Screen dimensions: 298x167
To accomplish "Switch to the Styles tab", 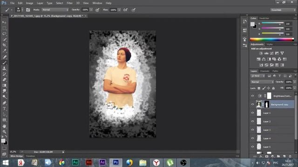I will pyautogui.click(x=270, y=45).
